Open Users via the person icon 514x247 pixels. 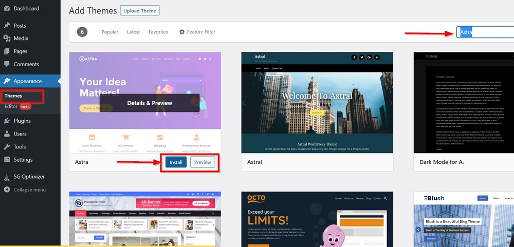coord(7,134)
